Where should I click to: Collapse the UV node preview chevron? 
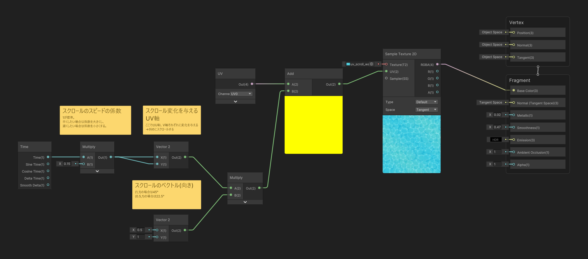click(x=235, y=101)
